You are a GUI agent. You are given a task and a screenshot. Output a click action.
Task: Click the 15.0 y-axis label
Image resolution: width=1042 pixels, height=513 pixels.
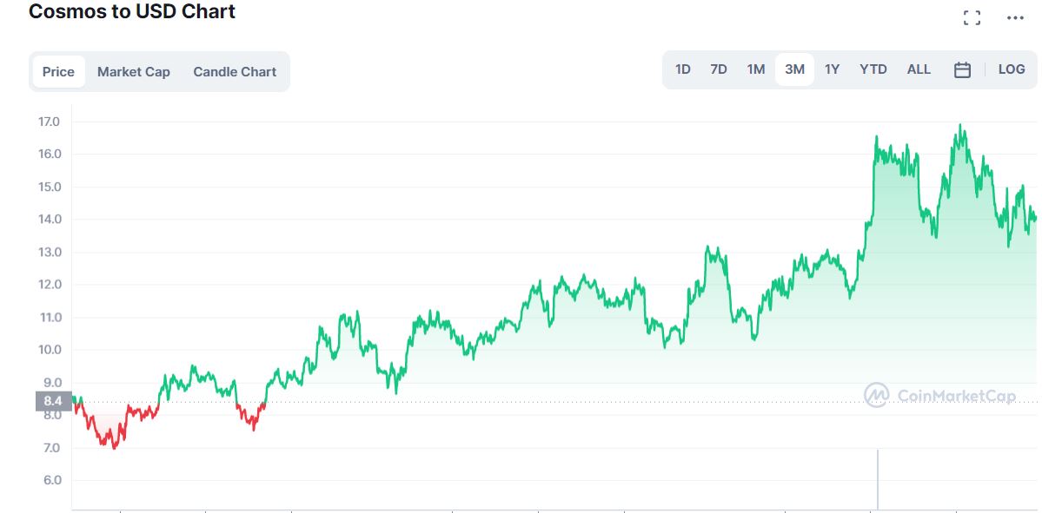(50, 187)
